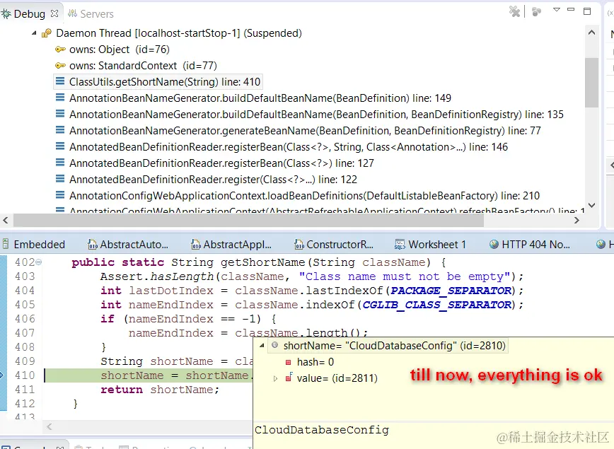Select the 'value= (id=2811)' field row

click(337, 378)
